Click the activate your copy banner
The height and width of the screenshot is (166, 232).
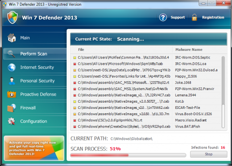click(x=34, y=148)
